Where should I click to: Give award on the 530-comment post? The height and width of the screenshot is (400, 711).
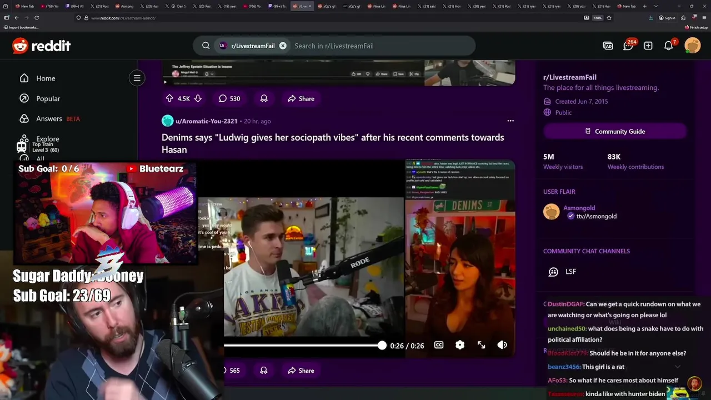point(264,98)
